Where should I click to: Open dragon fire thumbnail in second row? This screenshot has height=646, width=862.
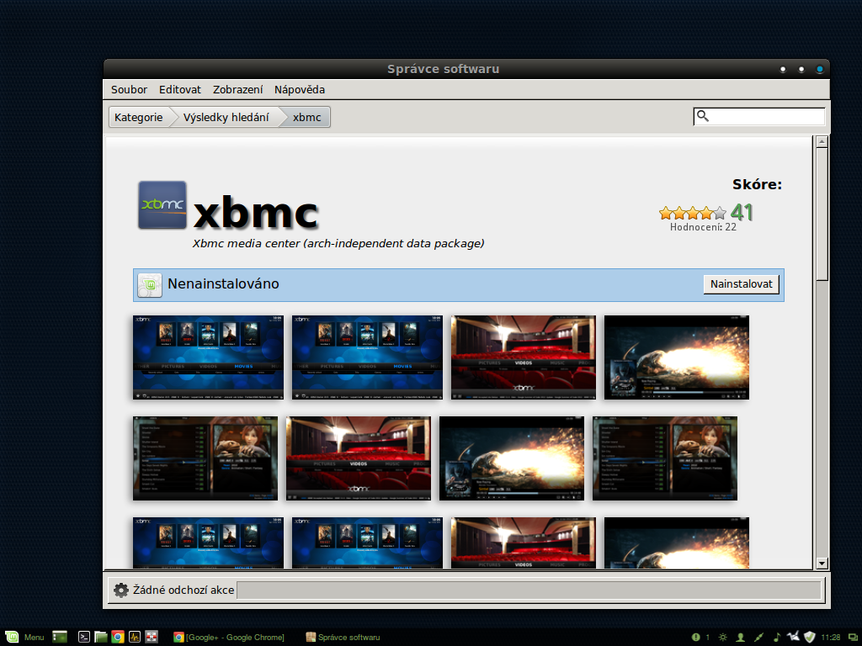point(511,458)
